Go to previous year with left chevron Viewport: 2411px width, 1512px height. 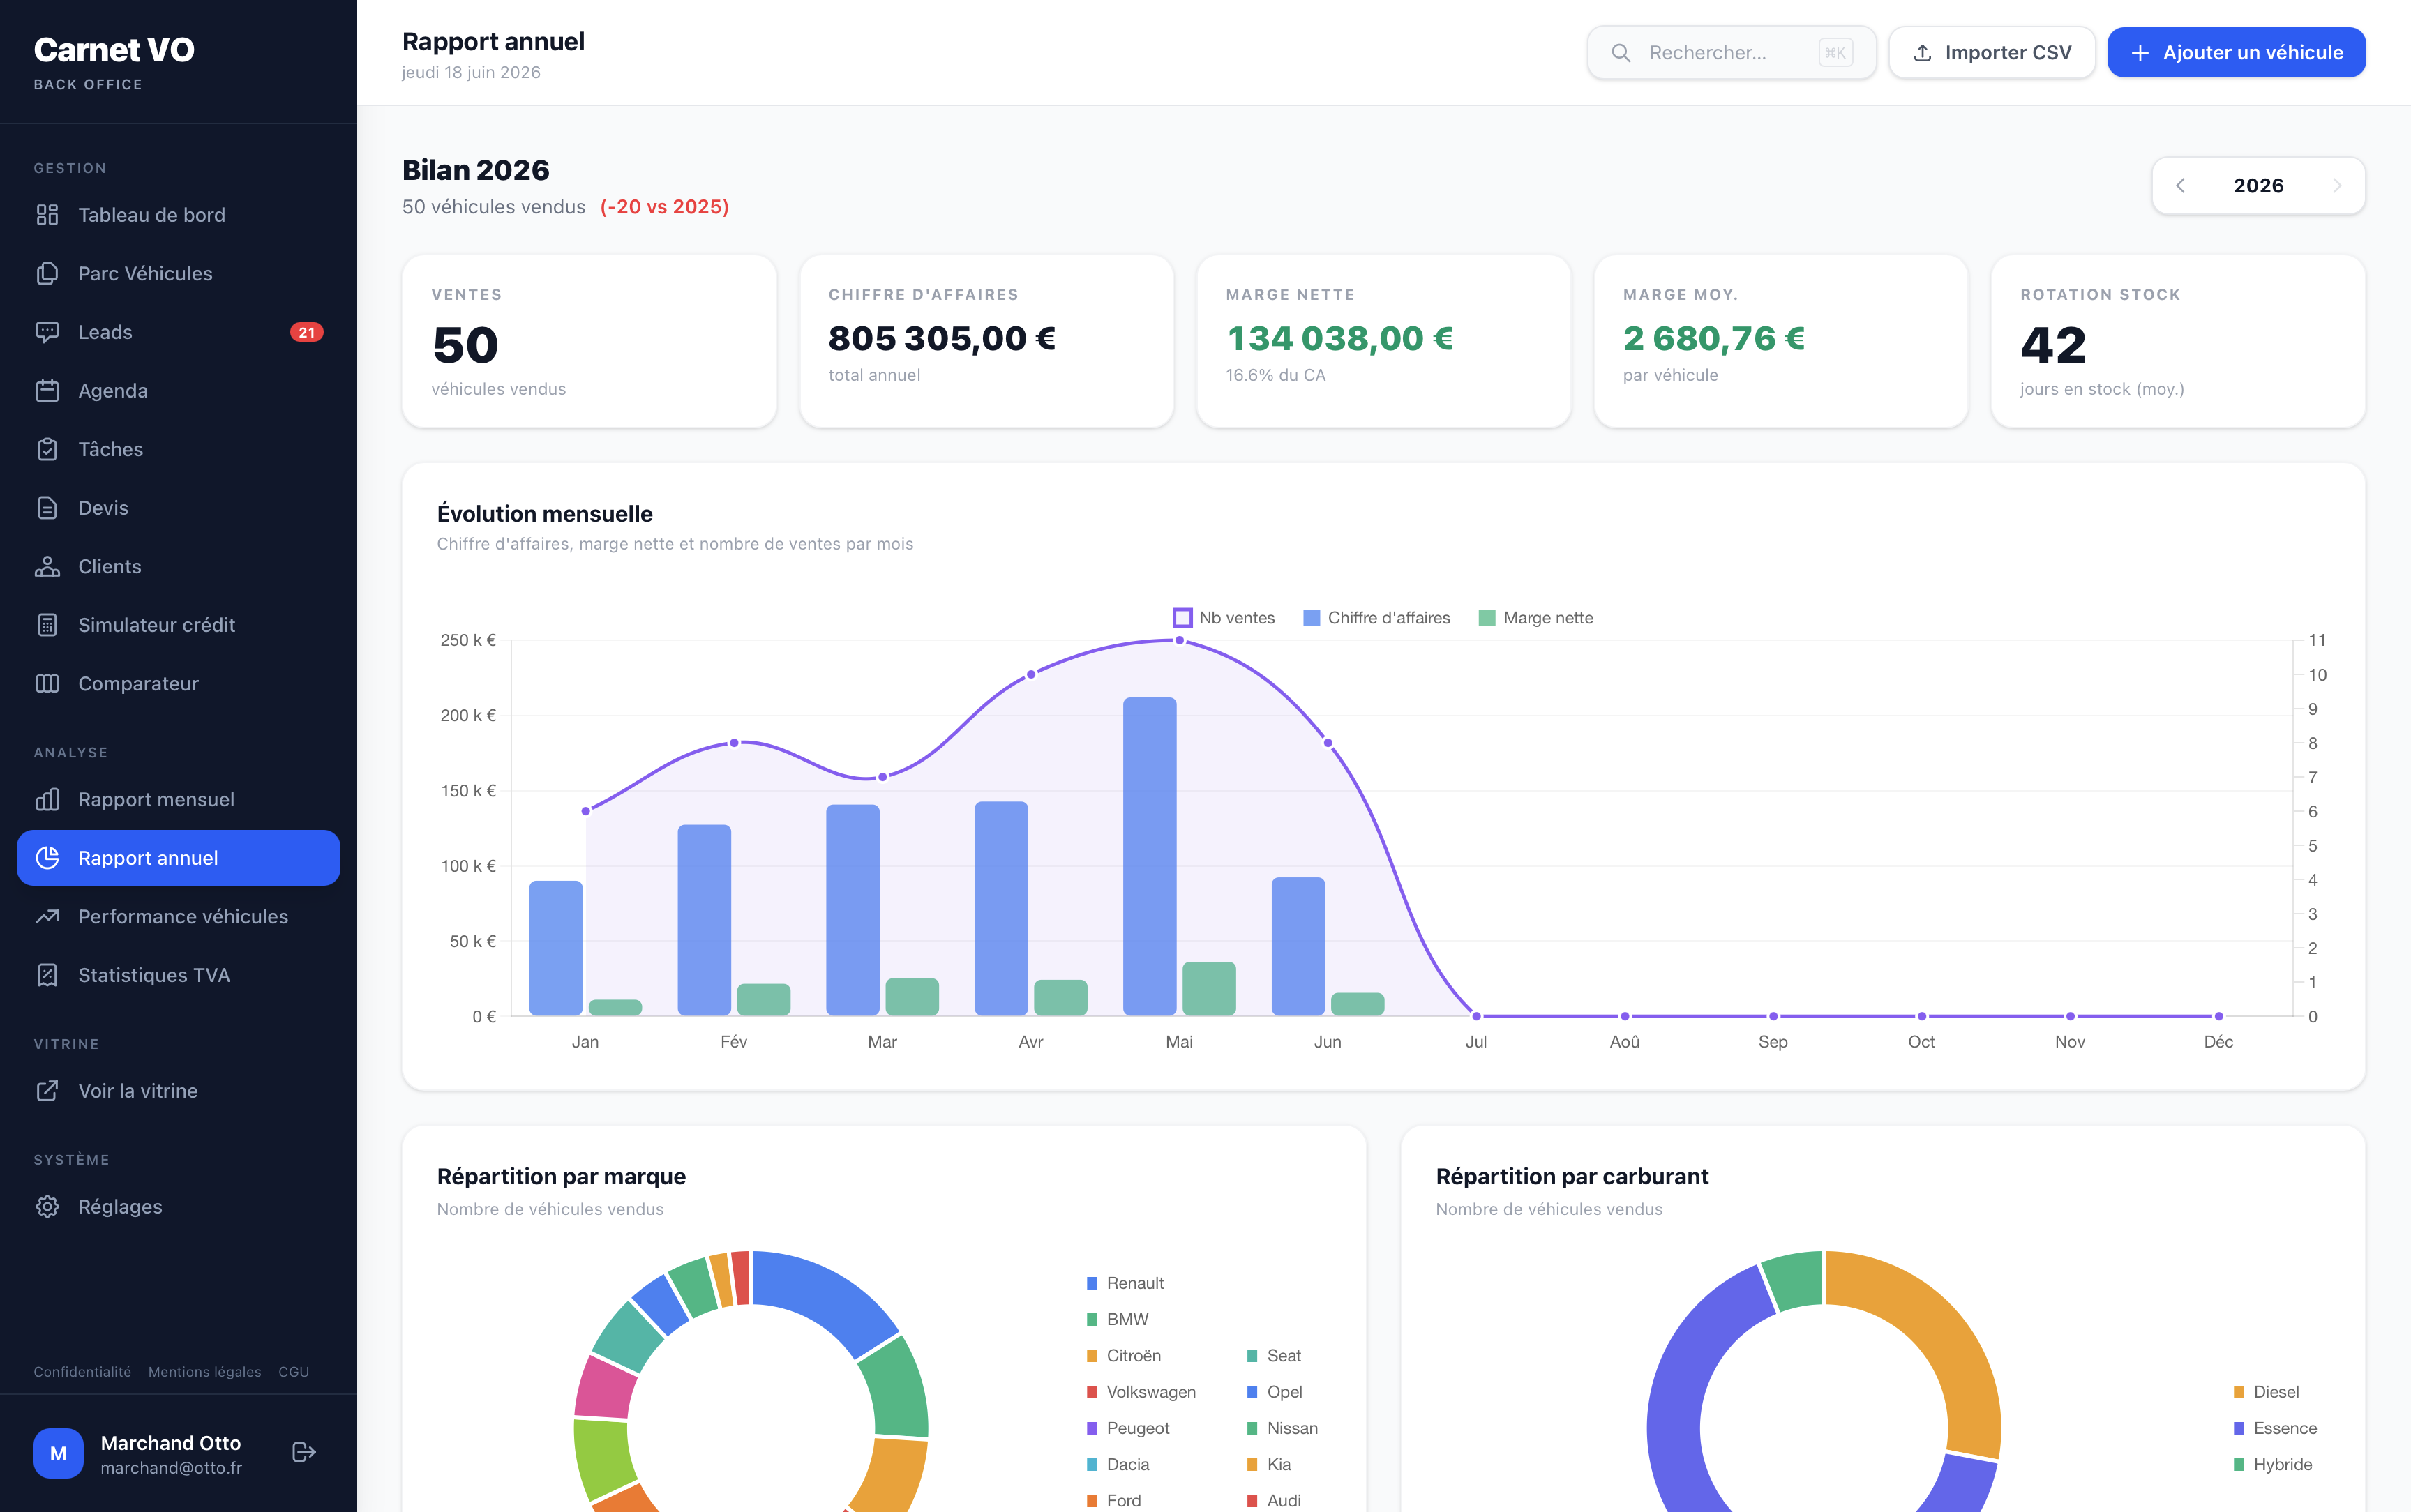(x=2181, y=186)
